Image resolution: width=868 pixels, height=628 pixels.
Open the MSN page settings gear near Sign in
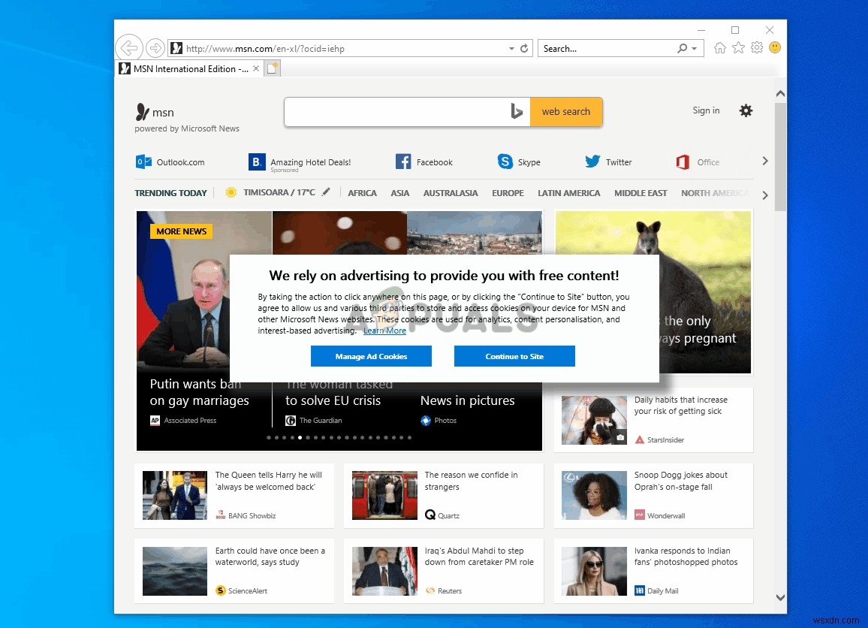click(x=746, y=110)
